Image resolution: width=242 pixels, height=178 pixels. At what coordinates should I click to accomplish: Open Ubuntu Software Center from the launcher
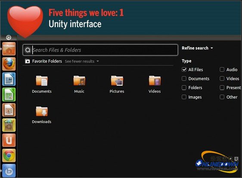point(9,125)
